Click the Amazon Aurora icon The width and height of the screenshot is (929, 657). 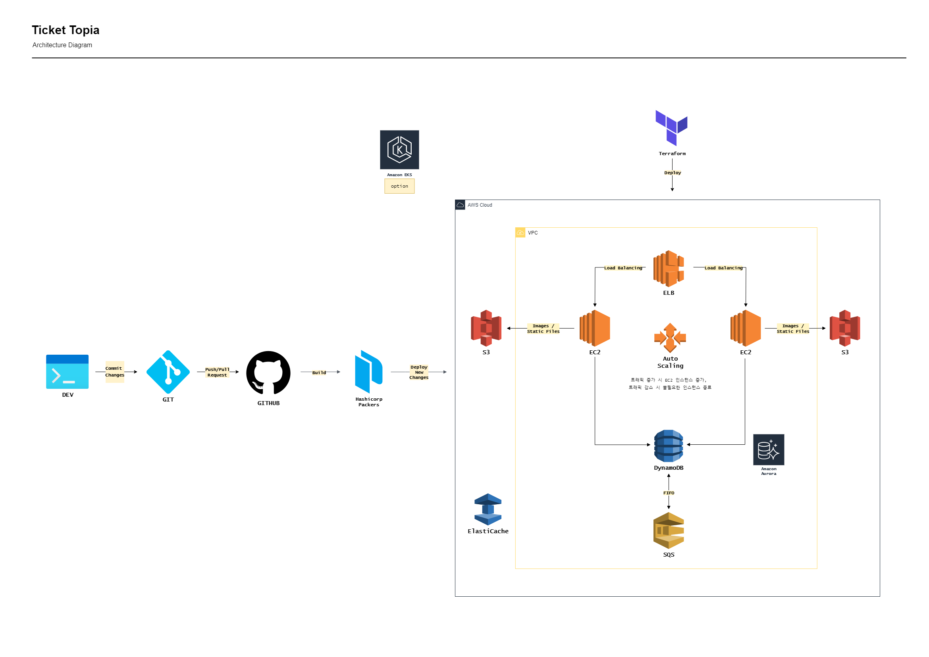768,450
